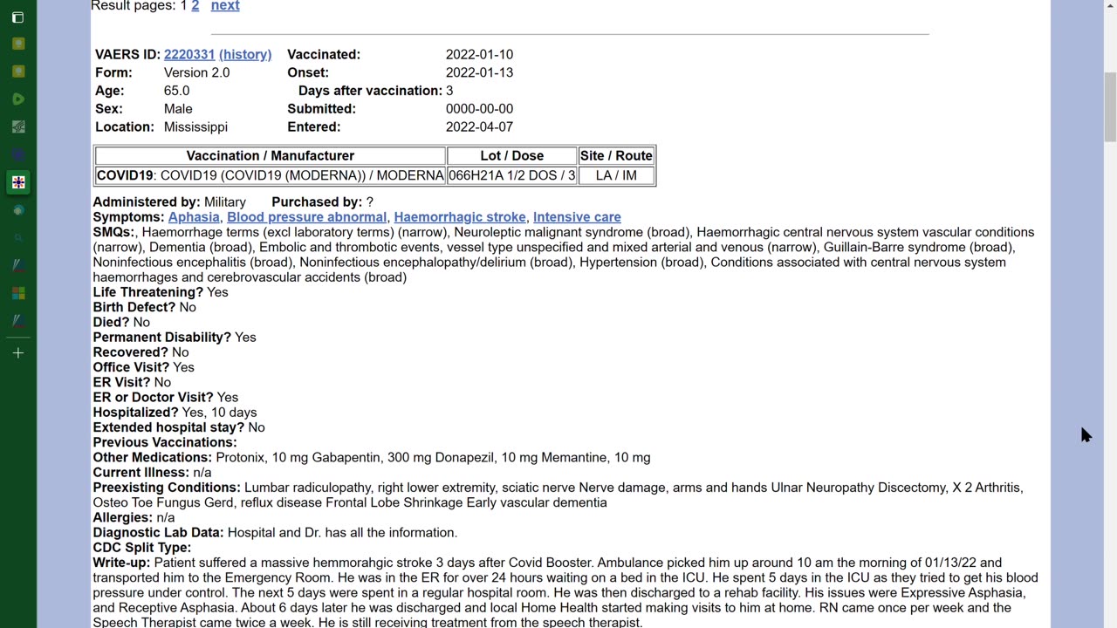Select the lot cell 066H21A 1/2 DOS / 3
Viewport: 1117px width, 628px height.
512,175
